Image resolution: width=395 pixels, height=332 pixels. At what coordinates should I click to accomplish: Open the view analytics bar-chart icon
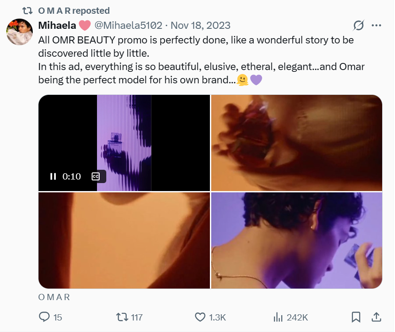(x=279, y=317)
